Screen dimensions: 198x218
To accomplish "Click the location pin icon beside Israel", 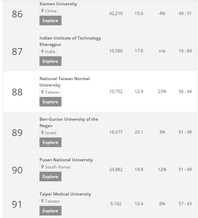I will (42, 133).
